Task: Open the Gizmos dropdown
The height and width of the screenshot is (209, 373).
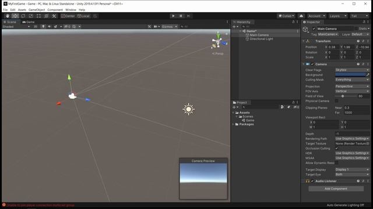Action: coord(170,27)
